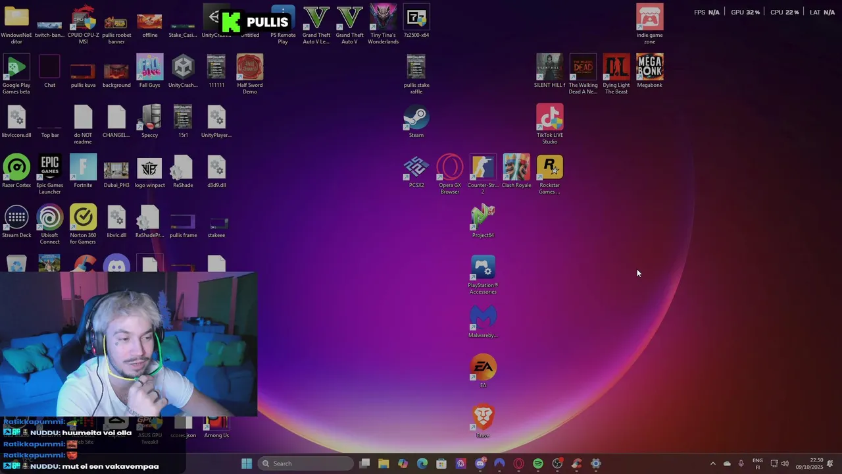
Task: Open Half Sword Demo shortcut
Action: tap(250, 74)
